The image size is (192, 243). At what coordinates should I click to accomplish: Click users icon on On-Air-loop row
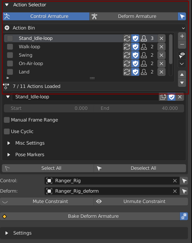coord(144,63)
